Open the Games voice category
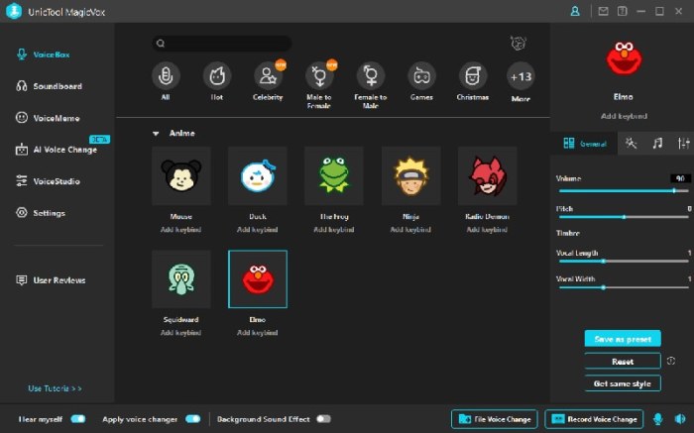 pos(421,75)
